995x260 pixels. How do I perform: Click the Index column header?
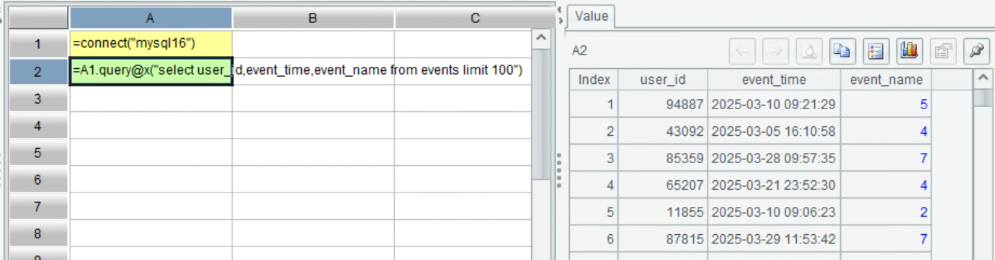(594, 80)
